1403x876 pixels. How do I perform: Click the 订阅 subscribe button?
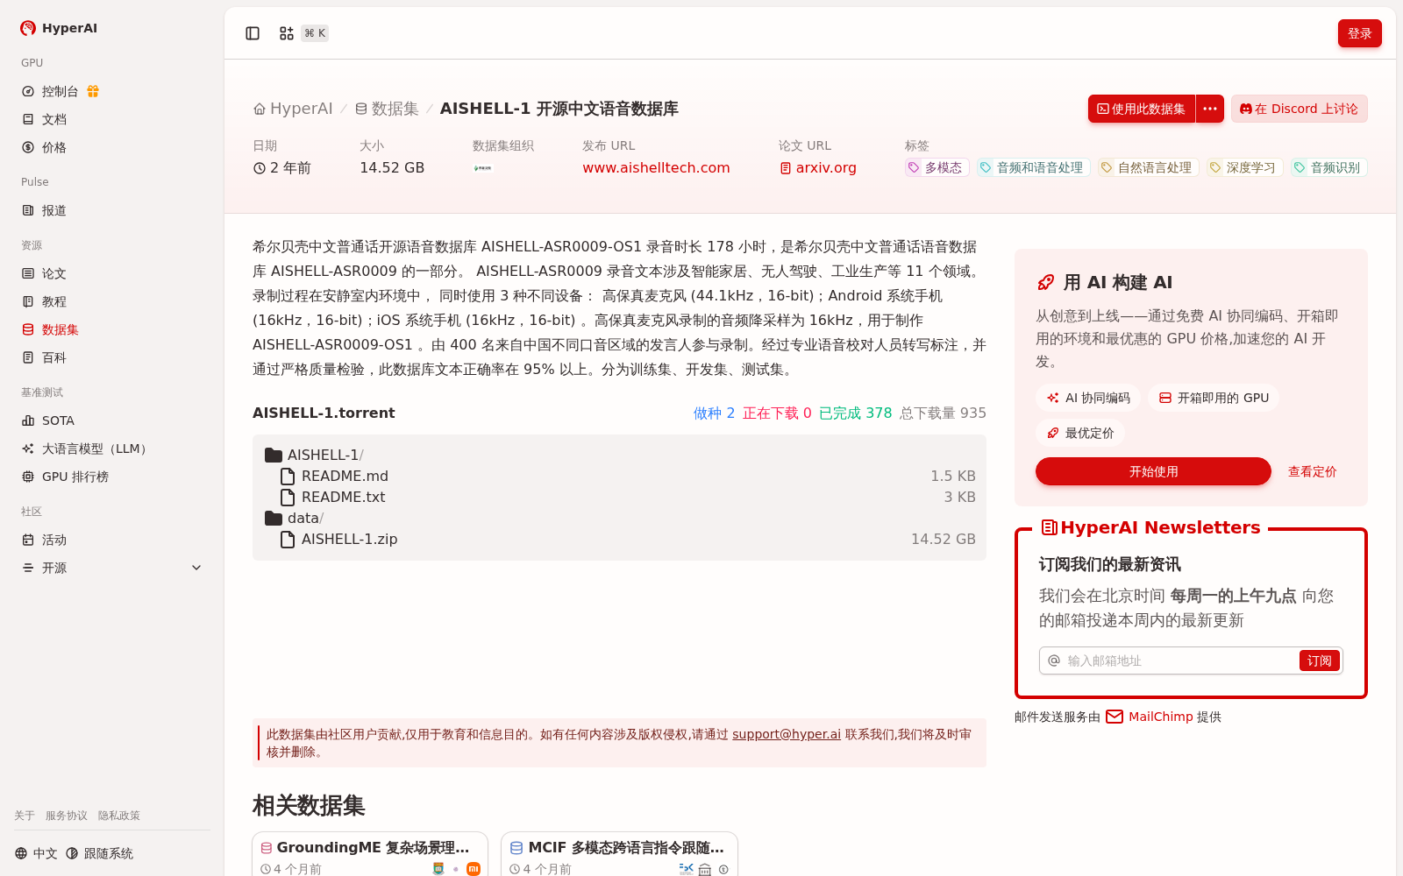click(1319, 661)
